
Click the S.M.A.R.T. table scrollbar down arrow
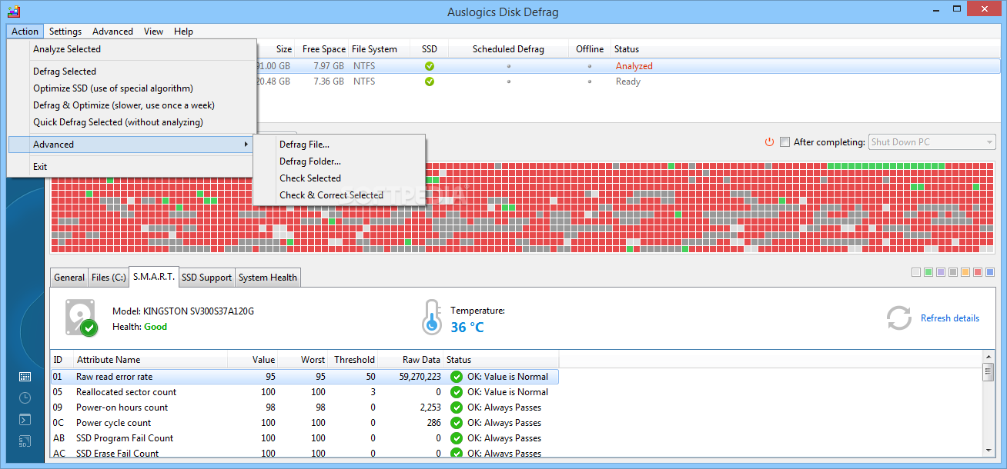pos(989,449)
